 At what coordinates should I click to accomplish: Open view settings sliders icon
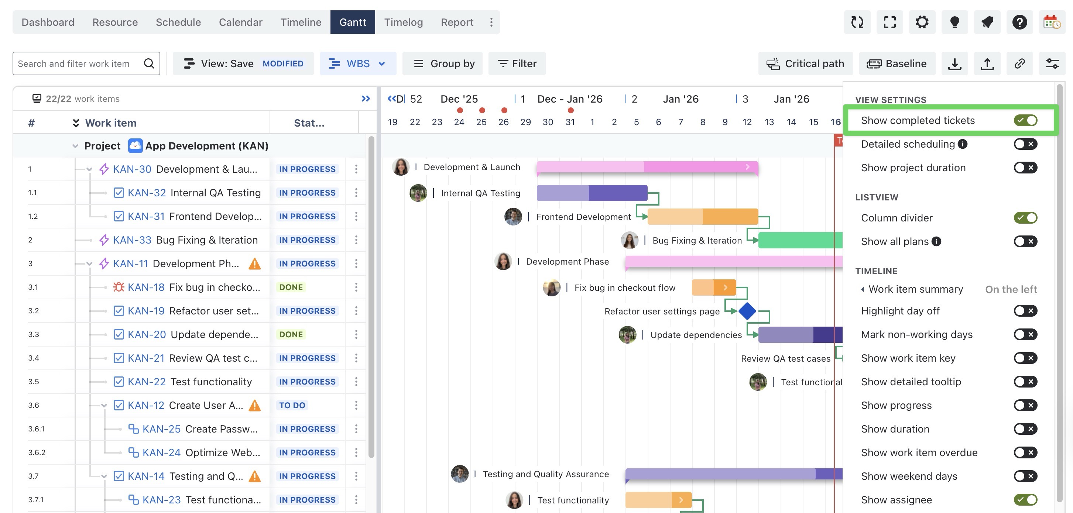click(1052, 64)
